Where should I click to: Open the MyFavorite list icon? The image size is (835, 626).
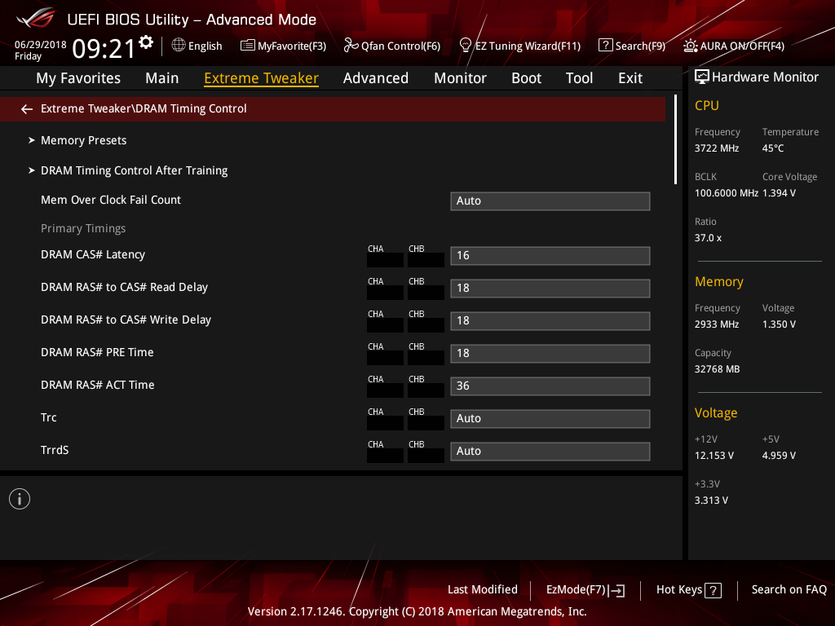[x=248, y=46]
